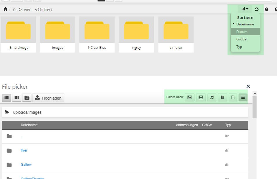The width and height of the screenshot is (277, 179).
Task: Filter by audio files
Action: 212,98
